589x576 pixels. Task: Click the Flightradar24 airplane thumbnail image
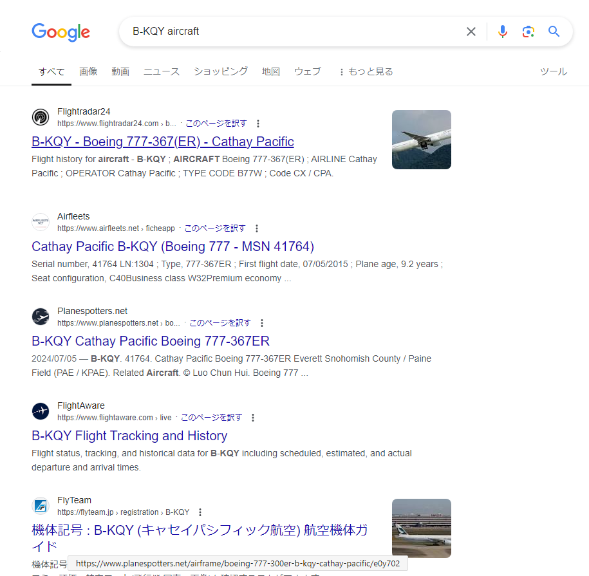[422, 140]
